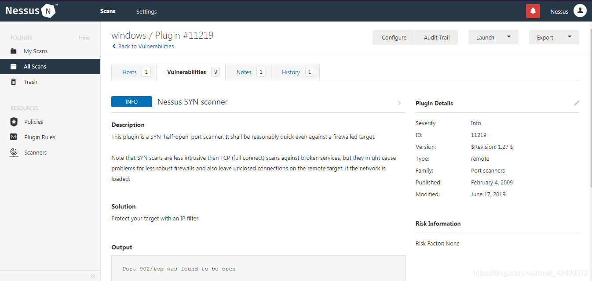The height and width of the screenshot is (281, 592).
Task: Click the plugin ID value 11219
Action: coord(479,135)
